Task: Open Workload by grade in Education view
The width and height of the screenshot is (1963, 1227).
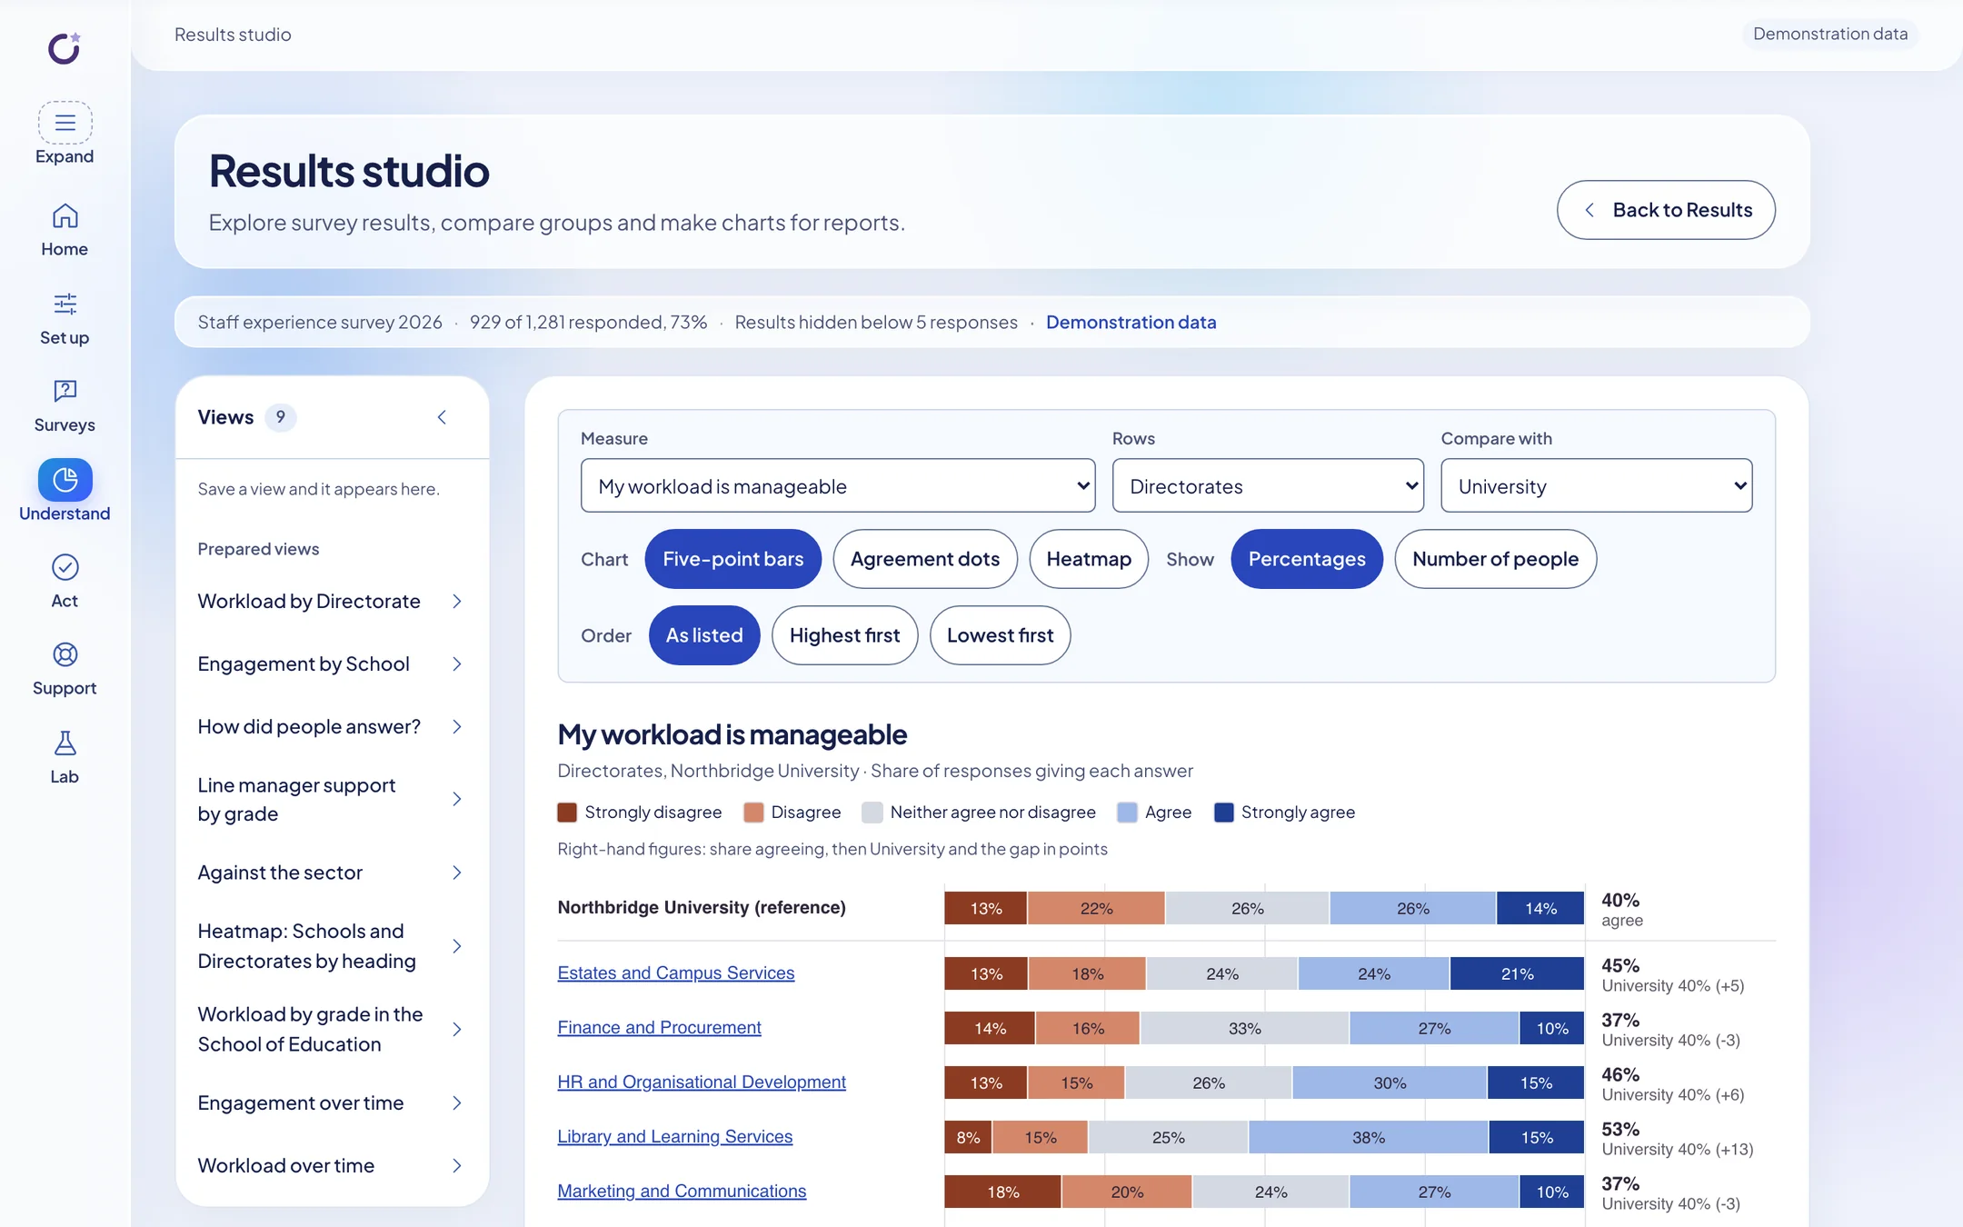Action: (331, 1029)
